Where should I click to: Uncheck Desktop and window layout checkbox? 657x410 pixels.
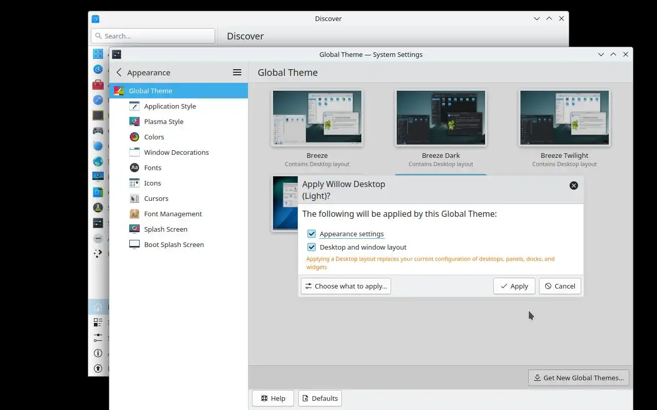[x=312, y=247]
